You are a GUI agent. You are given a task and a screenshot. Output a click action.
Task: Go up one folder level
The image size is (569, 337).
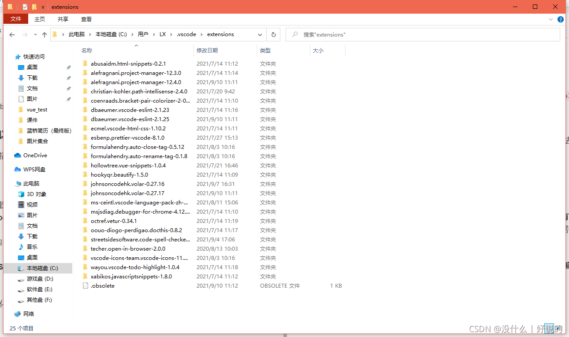[45, 35]
